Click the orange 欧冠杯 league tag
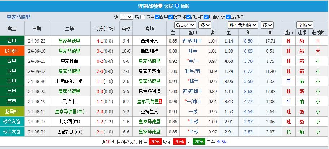The height and width of the screenshot is (149, 329). point(12,51)
